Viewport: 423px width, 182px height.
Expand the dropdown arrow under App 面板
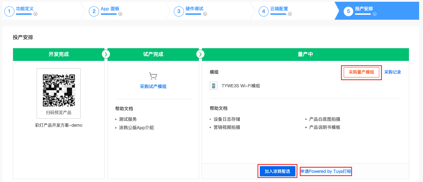click(x=120, y=14)
